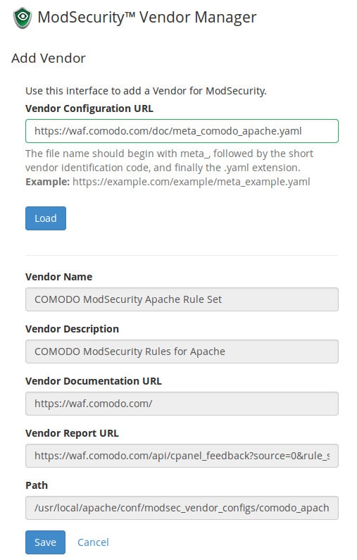The image size is (357, 560).
Task: Click the ModSecurity Vendor Manager title
Action: coord(146,18)
